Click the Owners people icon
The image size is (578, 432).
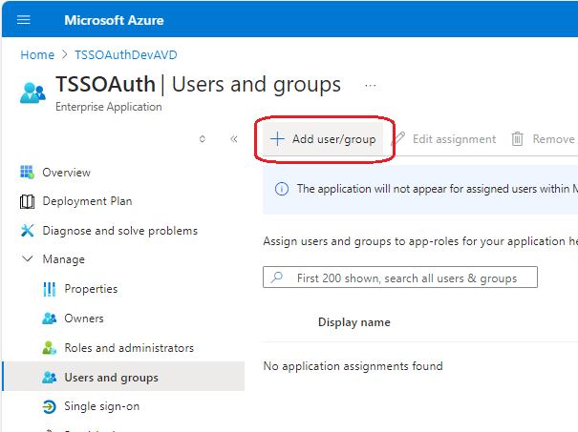pyautogui.click(x=49, y=319)
